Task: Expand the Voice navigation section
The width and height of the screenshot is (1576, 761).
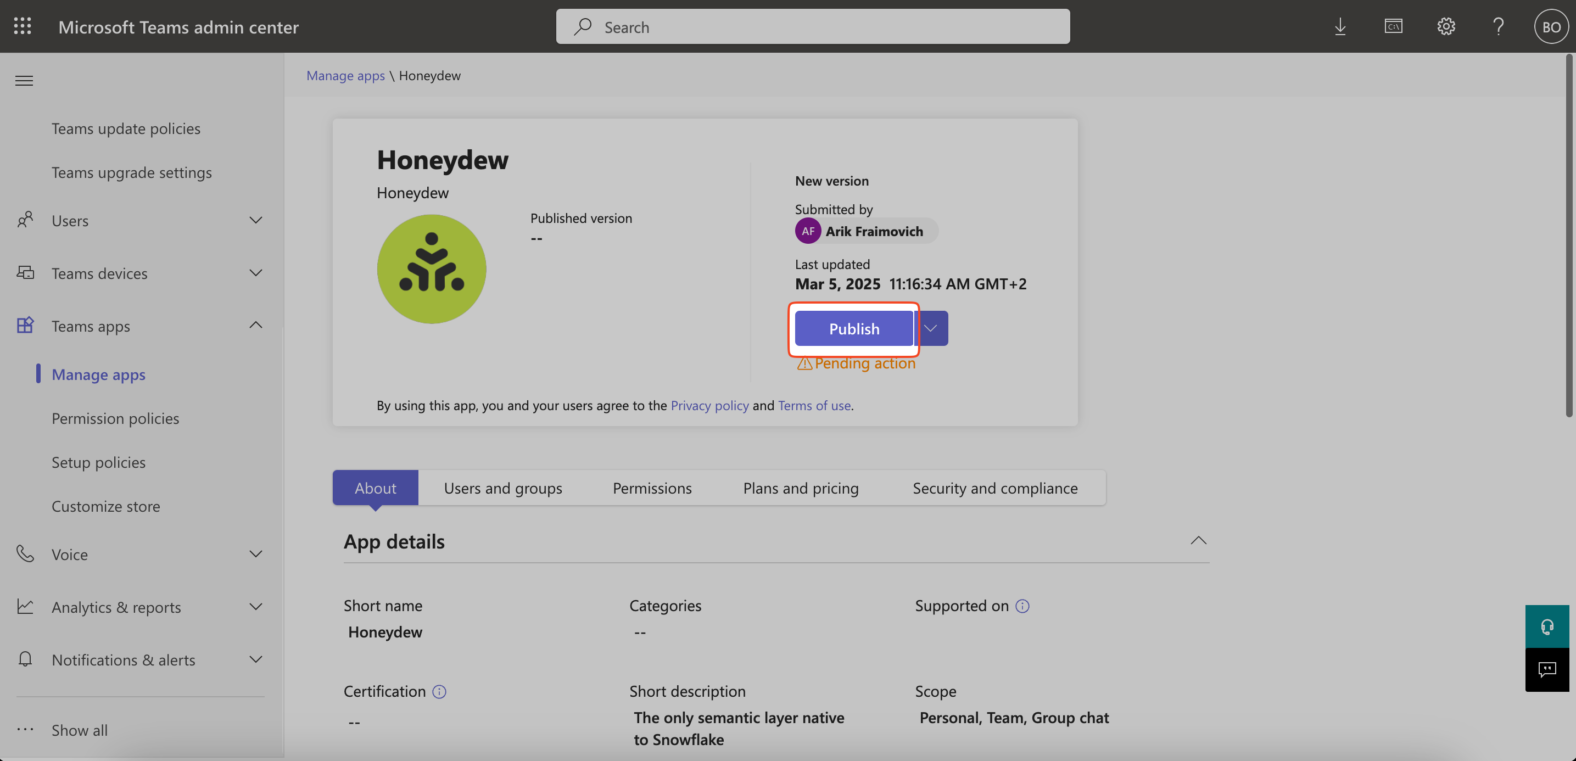Action: (256, 554)
